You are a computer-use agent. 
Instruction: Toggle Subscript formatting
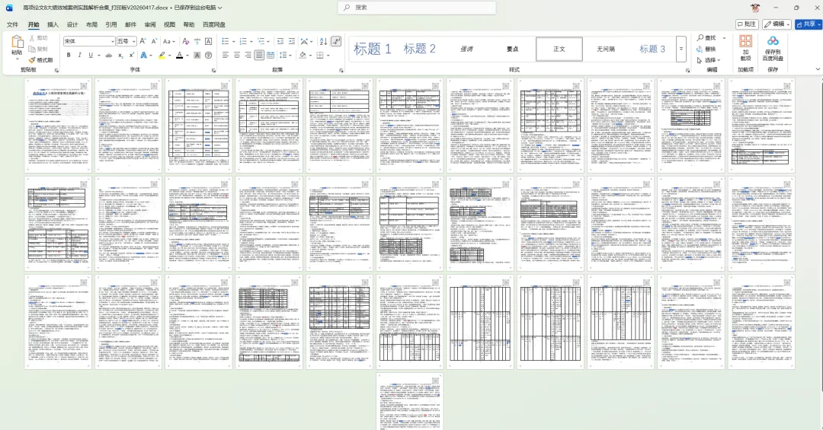[120, 55]
